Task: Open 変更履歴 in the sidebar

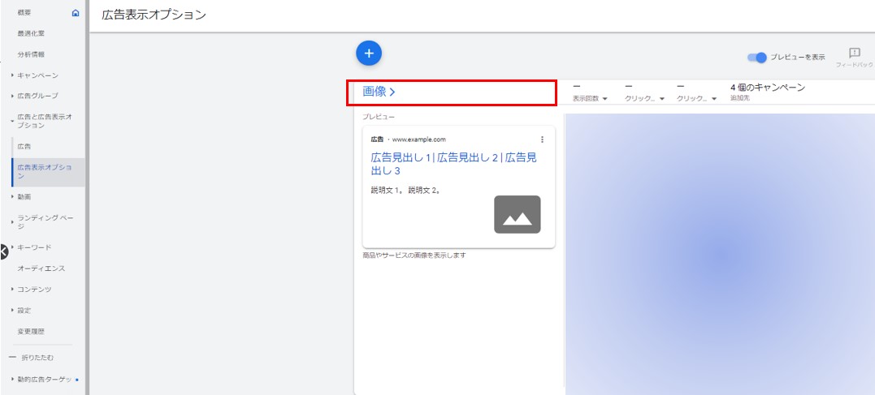Action: point(31,332)
